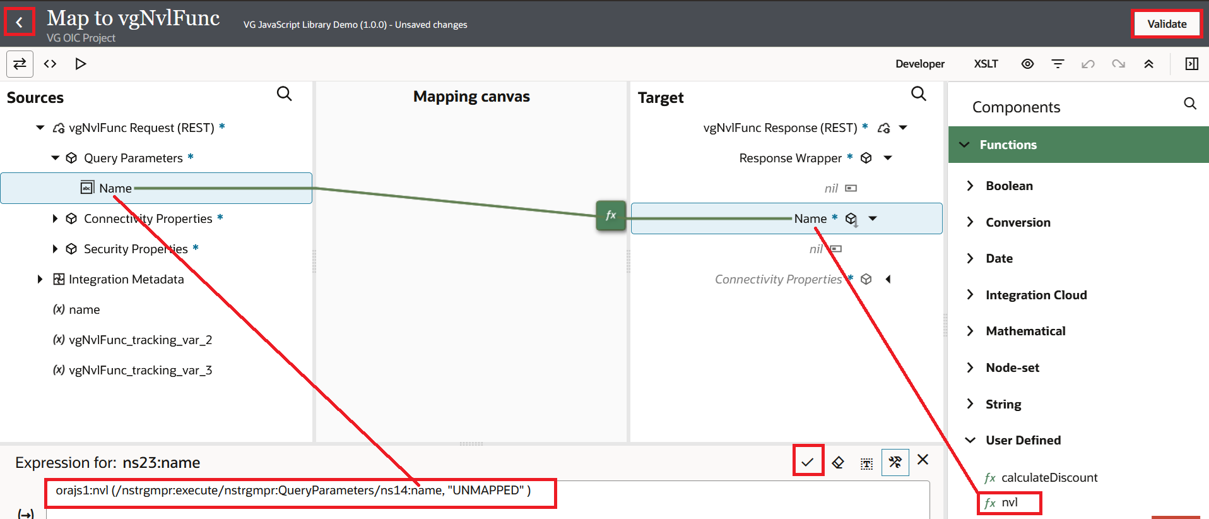
Task: Click the erase expression icon
Action: pos(838,463)
